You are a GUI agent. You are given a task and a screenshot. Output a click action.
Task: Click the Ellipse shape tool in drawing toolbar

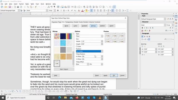[x=33, y=91]
